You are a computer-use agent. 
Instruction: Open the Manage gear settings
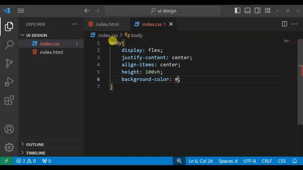(x=9, y=147)
